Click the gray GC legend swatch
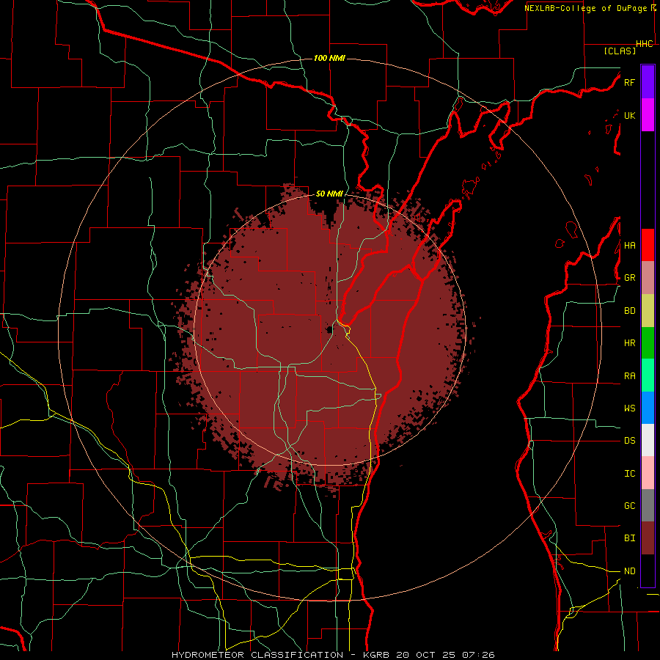Screen dimensions: 660x660 point(648,505)
